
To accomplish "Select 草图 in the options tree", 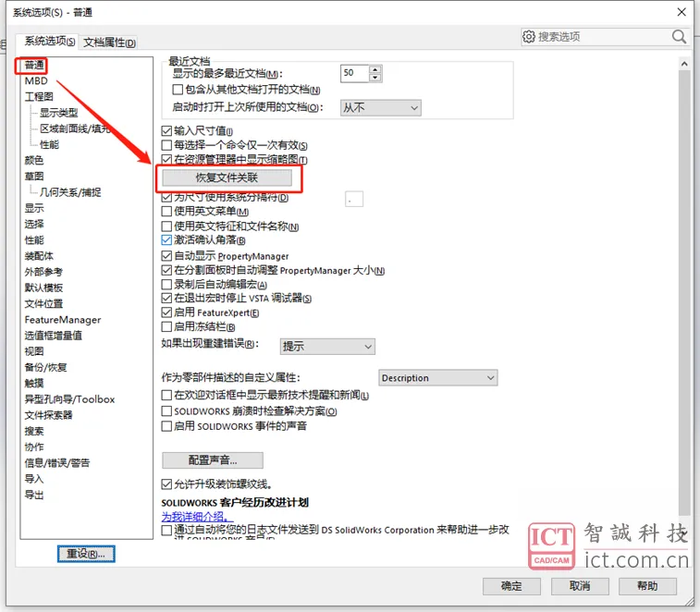I will pyautogui.click(x=34, y=177).
